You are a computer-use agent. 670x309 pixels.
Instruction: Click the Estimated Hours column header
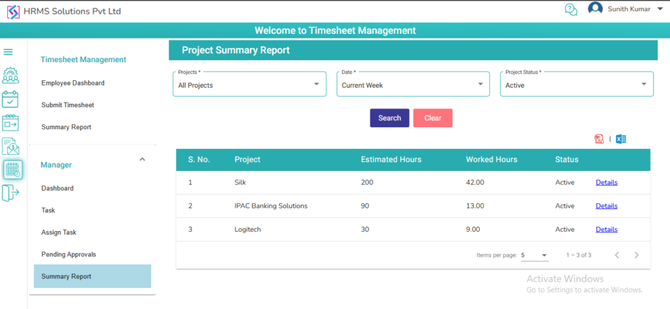coord(391,159)
